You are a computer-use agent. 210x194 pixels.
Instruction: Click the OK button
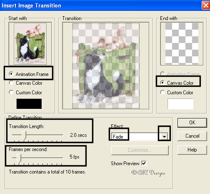click(x=192, y=123)
